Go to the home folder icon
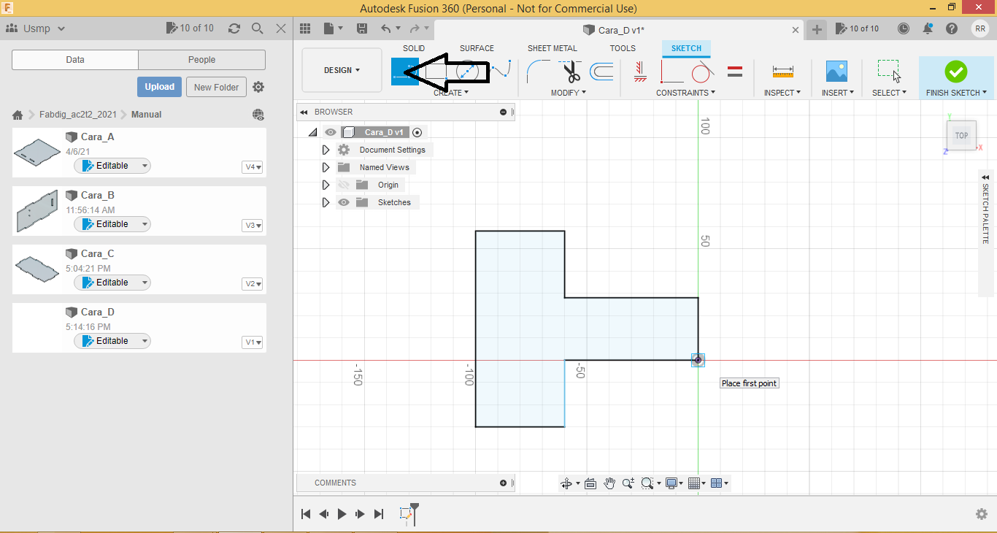 (18, 115)
